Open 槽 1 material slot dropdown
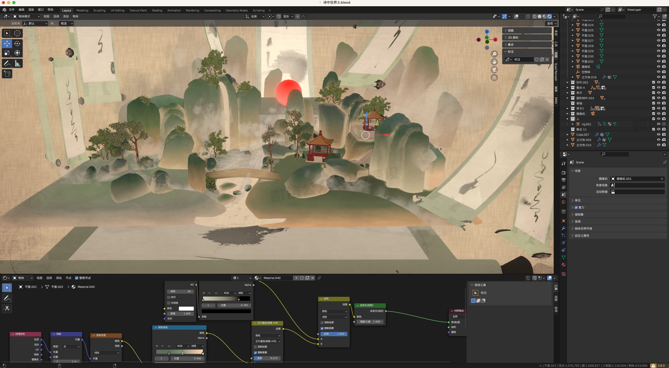 coord(242,278)
